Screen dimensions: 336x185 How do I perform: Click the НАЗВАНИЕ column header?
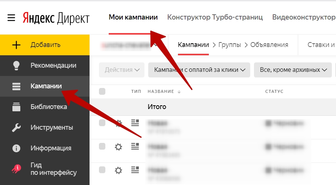161,91
